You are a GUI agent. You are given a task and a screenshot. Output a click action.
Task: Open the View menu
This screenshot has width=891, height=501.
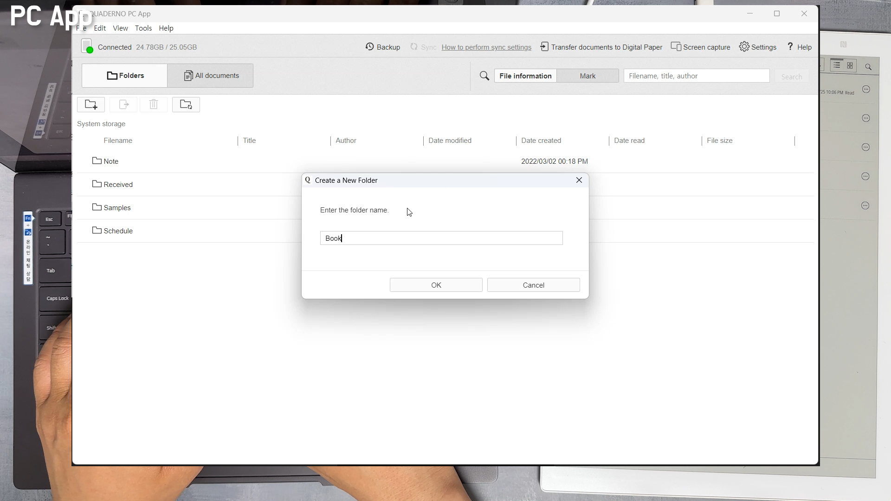120,28
